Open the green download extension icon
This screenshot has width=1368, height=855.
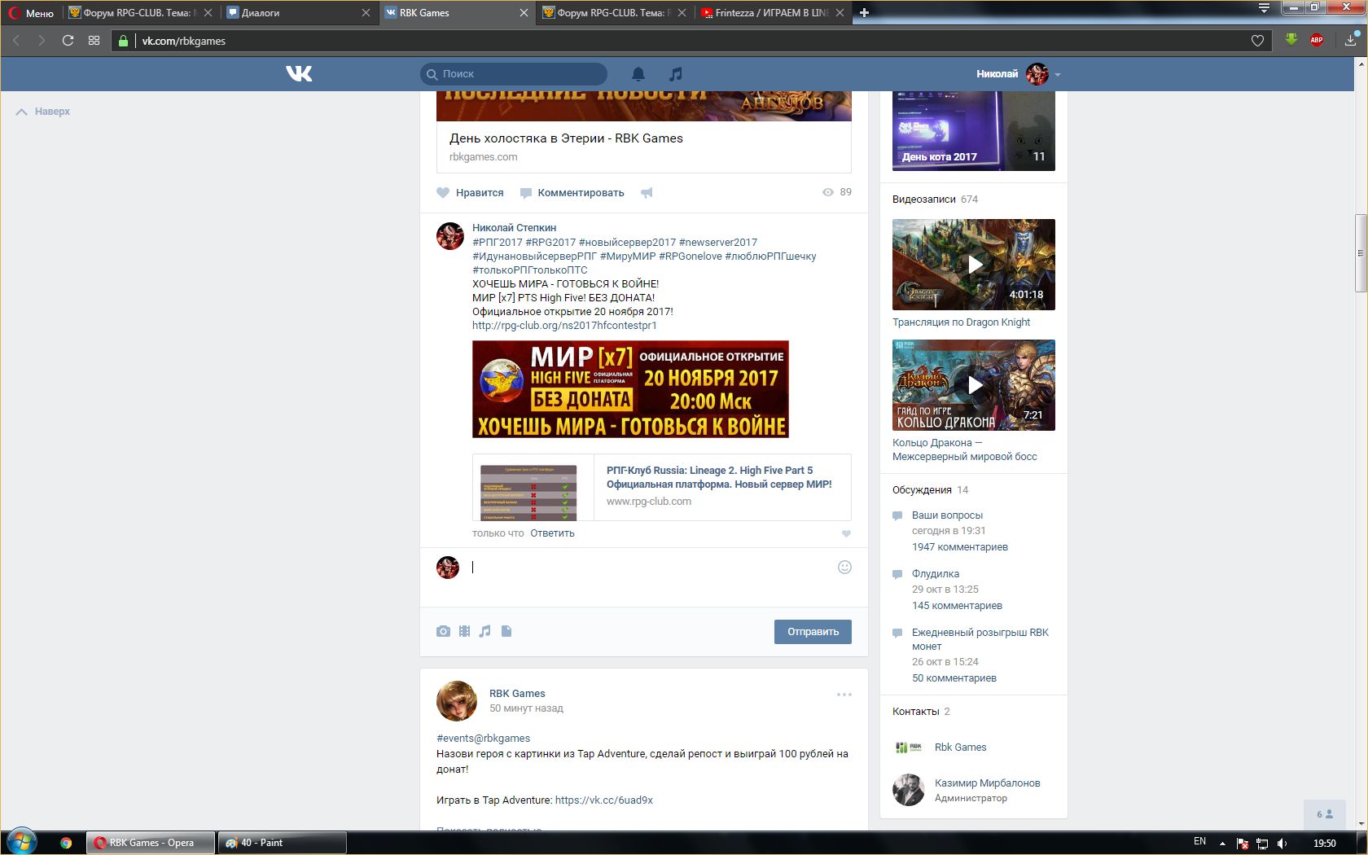coord(1291,40)
